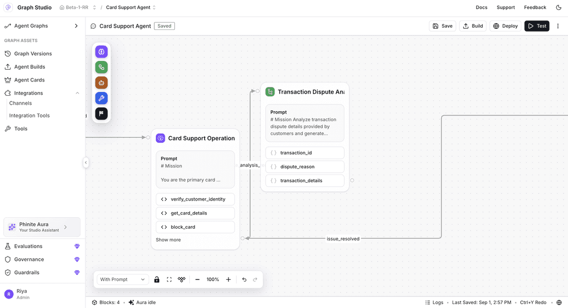The image size is (568, 308).
Task: Expand Show more in Card Support Operation
Action: (168, 240)
